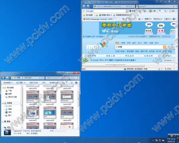Click the Explorer help question mark icon

point(76,83)
